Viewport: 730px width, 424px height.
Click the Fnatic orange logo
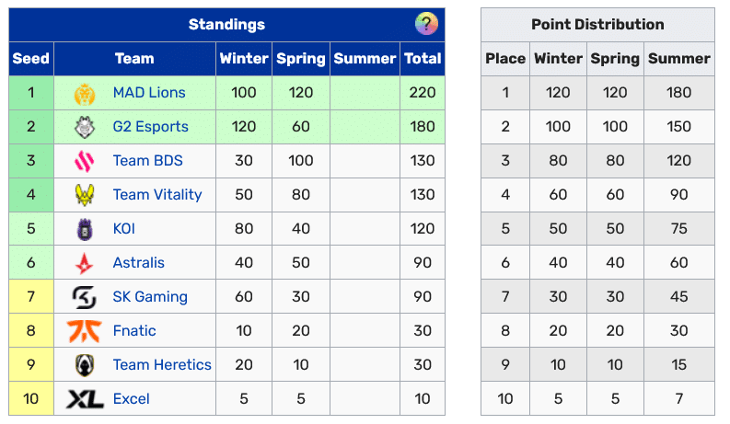(x=85, y=331)
